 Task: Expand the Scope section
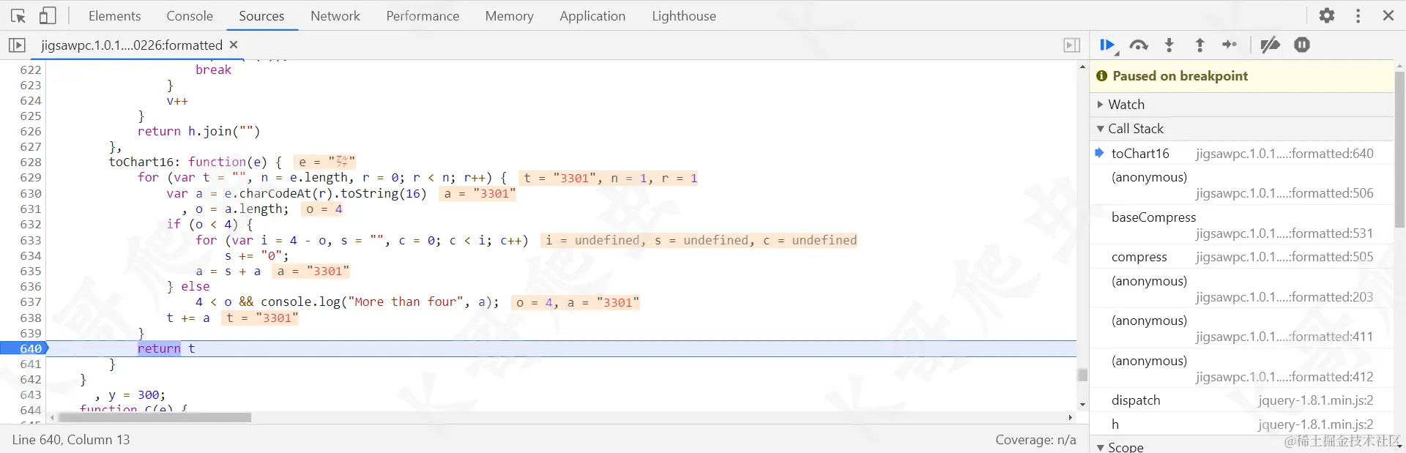tap(1242, 446)
